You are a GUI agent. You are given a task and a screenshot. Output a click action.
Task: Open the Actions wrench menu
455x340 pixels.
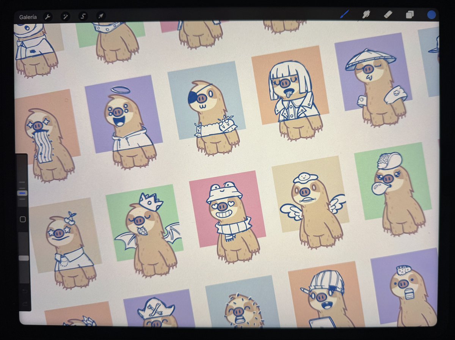48,16
